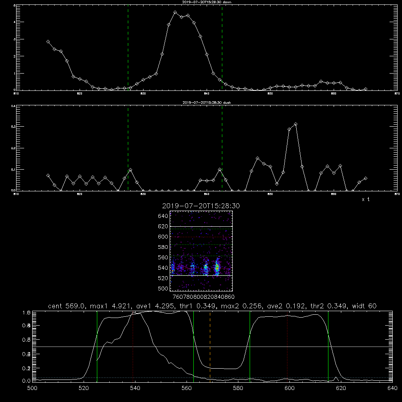The image size is (402, 402).
Task: Select the highest diamond marker in dusk plot
Action: pyautogui.click(x=295, y=124)
